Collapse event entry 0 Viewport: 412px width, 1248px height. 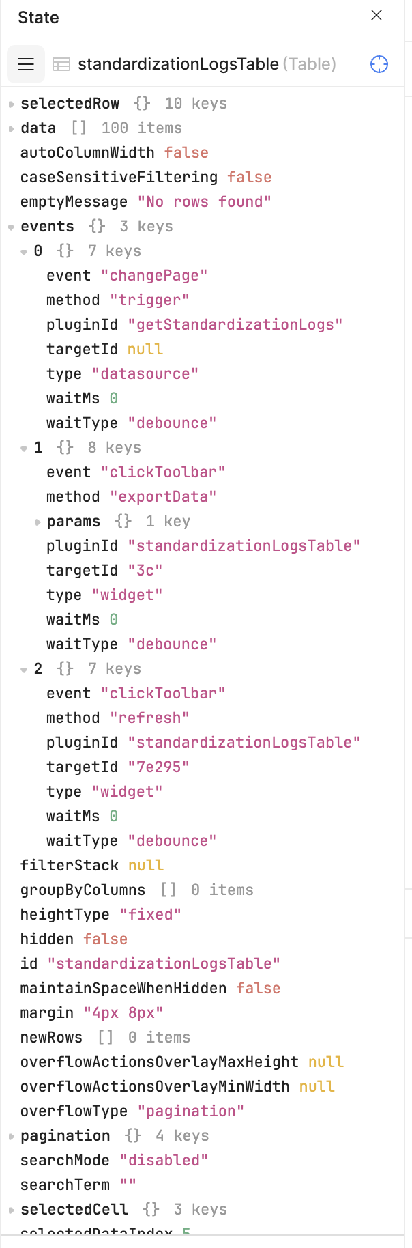pyautogui.click(x=25, y=251)
